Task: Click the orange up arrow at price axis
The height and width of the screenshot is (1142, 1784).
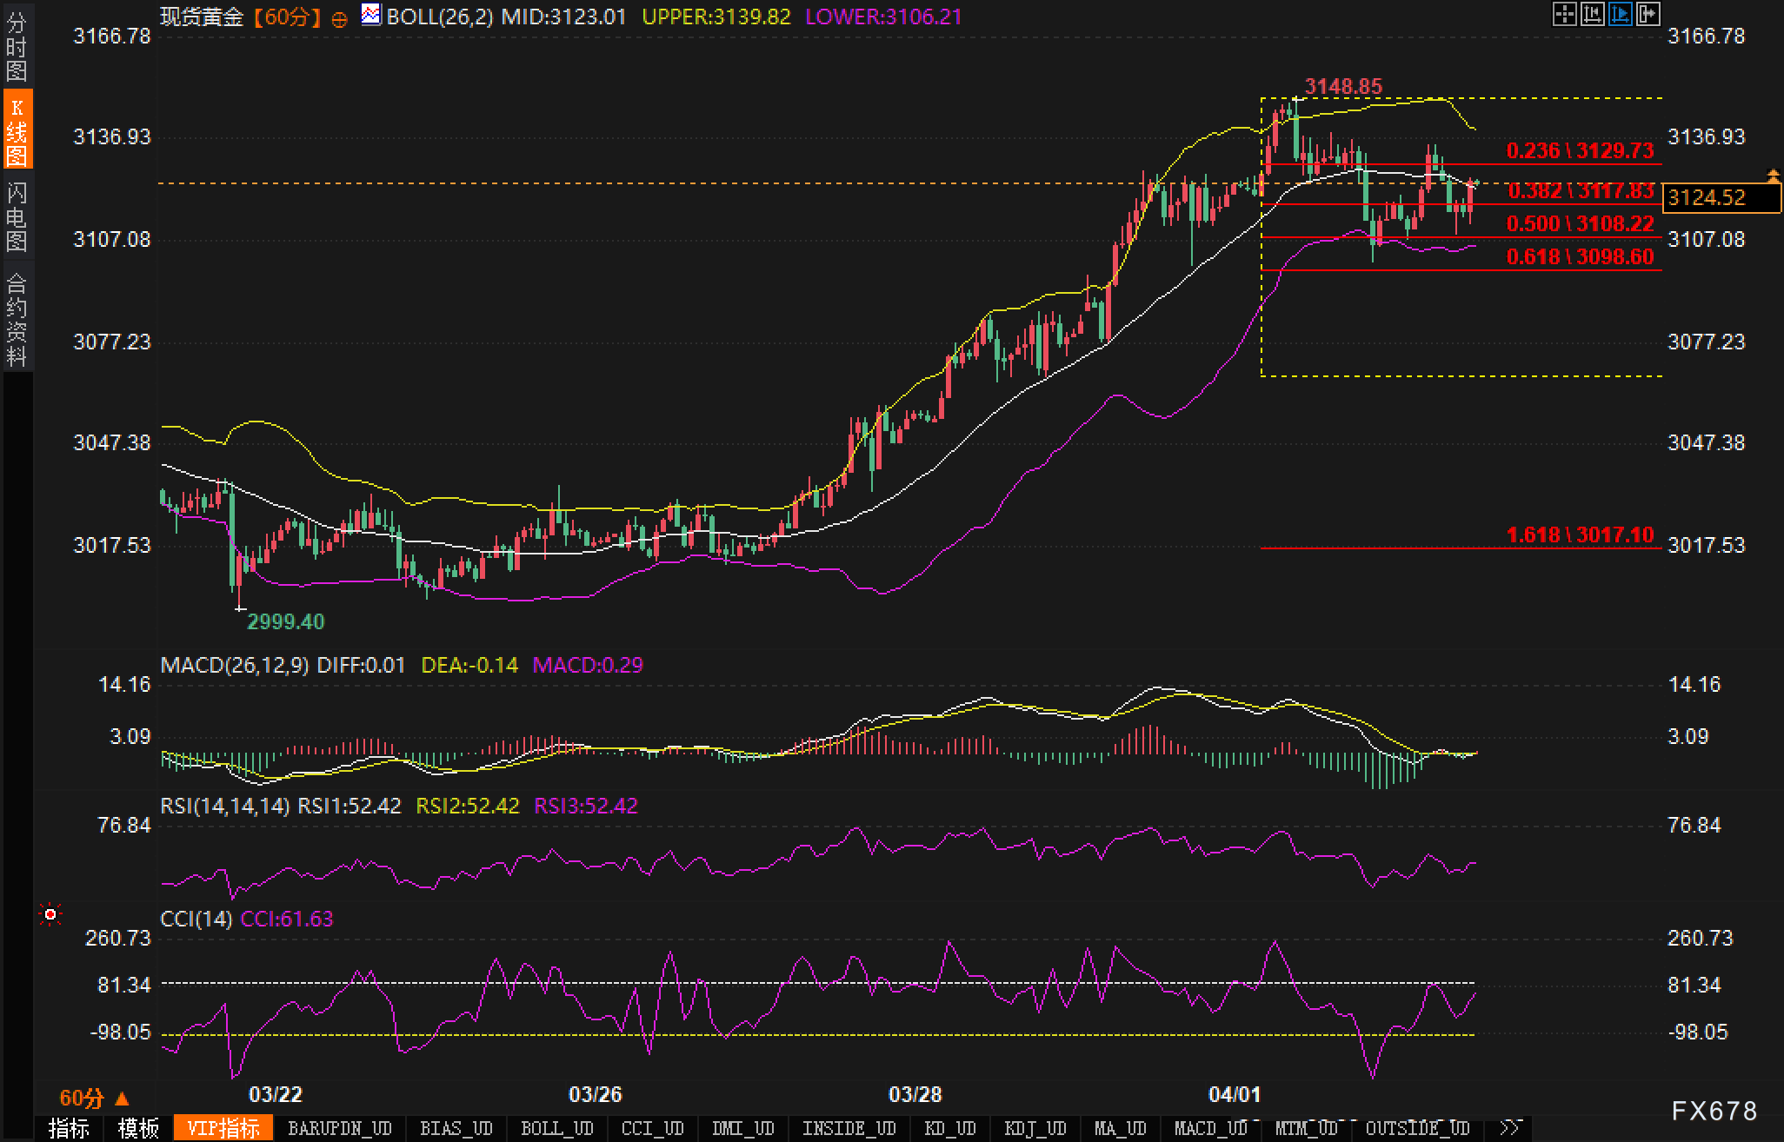Action: [1773, 176]
